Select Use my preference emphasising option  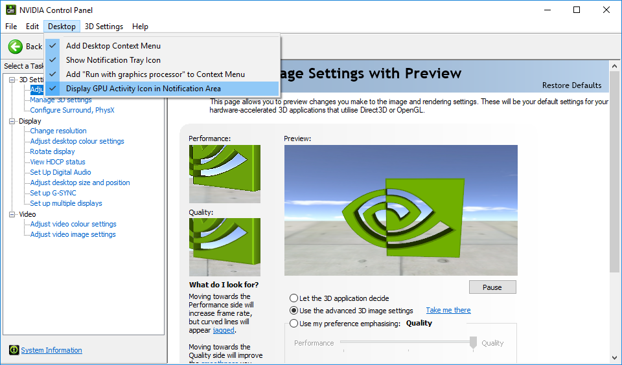(294, 324)
